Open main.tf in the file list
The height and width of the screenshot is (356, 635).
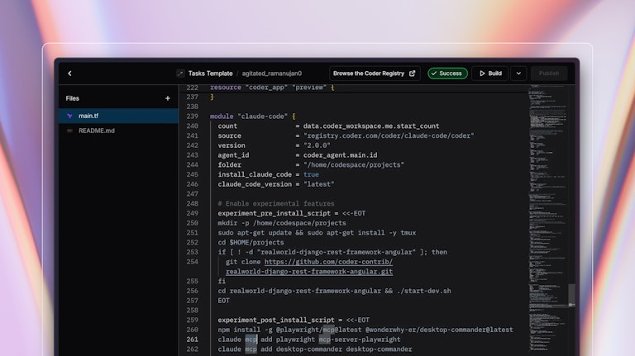(x=118, y=116)
